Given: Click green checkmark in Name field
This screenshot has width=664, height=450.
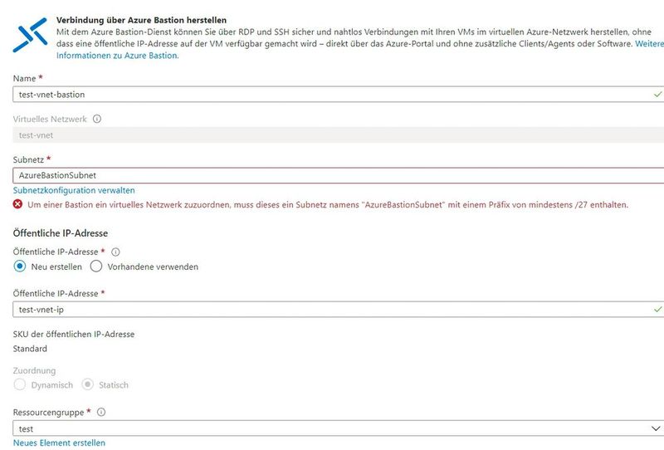Looking at the screenshot, I should pyautogui.click(x=657, y=94).
